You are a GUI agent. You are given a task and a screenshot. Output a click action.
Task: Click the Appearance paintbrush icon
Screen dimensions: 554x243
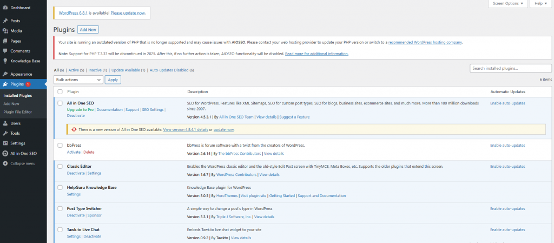click(x=5, y=74)
